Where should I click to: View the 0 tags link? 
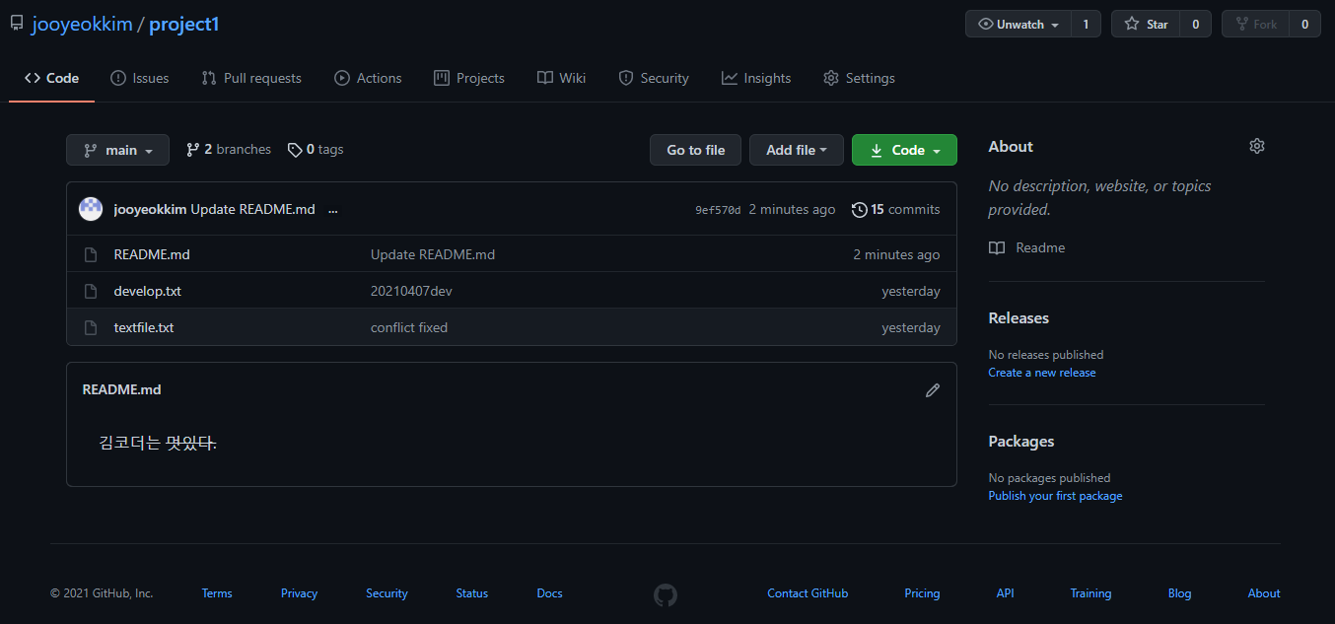pos(316,150)
